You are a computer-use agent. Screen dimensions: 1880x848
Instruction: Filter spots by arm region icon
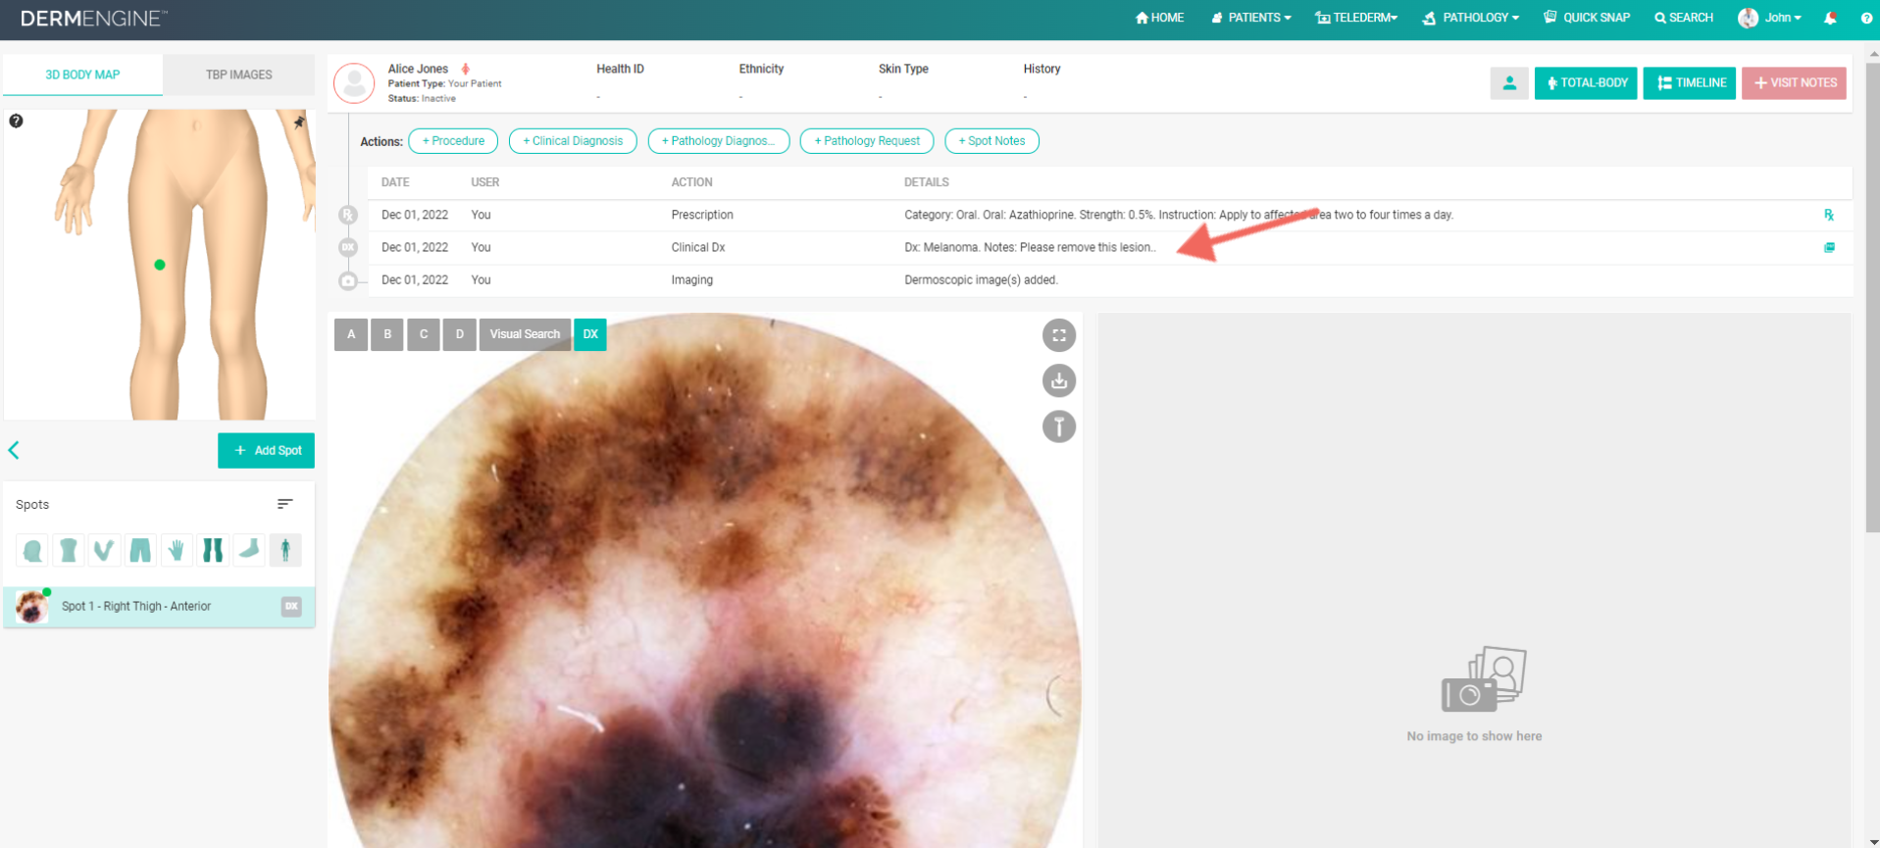[x=104, y=550]
